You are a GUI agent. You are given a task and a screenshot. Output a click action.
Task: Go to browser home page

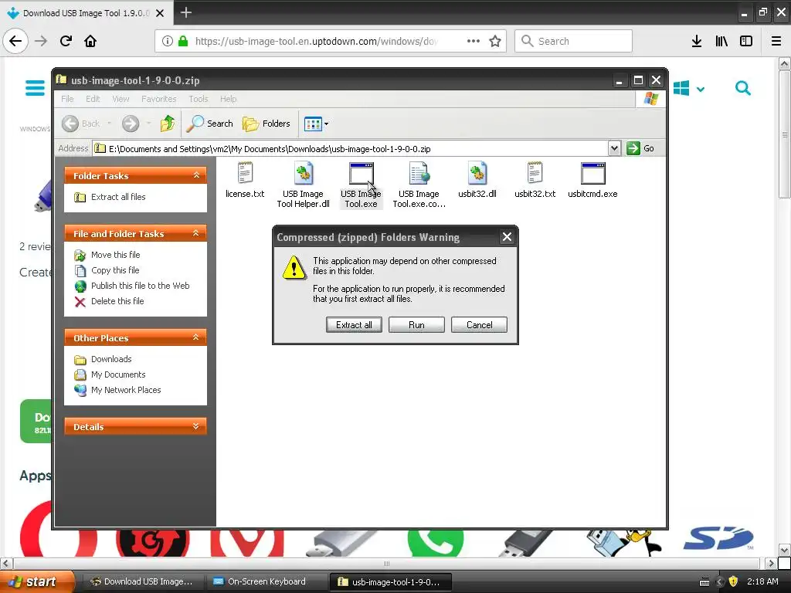90,41
